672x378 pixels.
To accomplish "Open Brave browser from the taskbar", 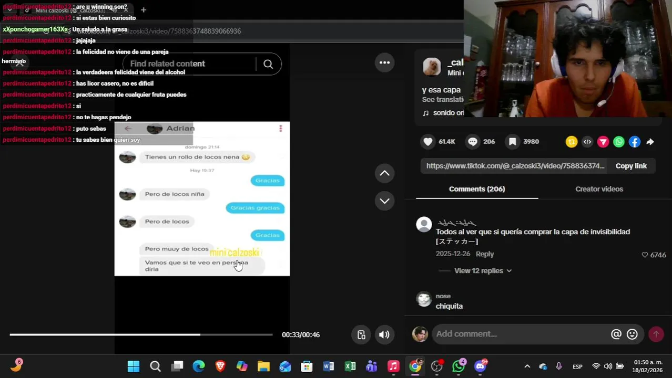I will [220, 366].
